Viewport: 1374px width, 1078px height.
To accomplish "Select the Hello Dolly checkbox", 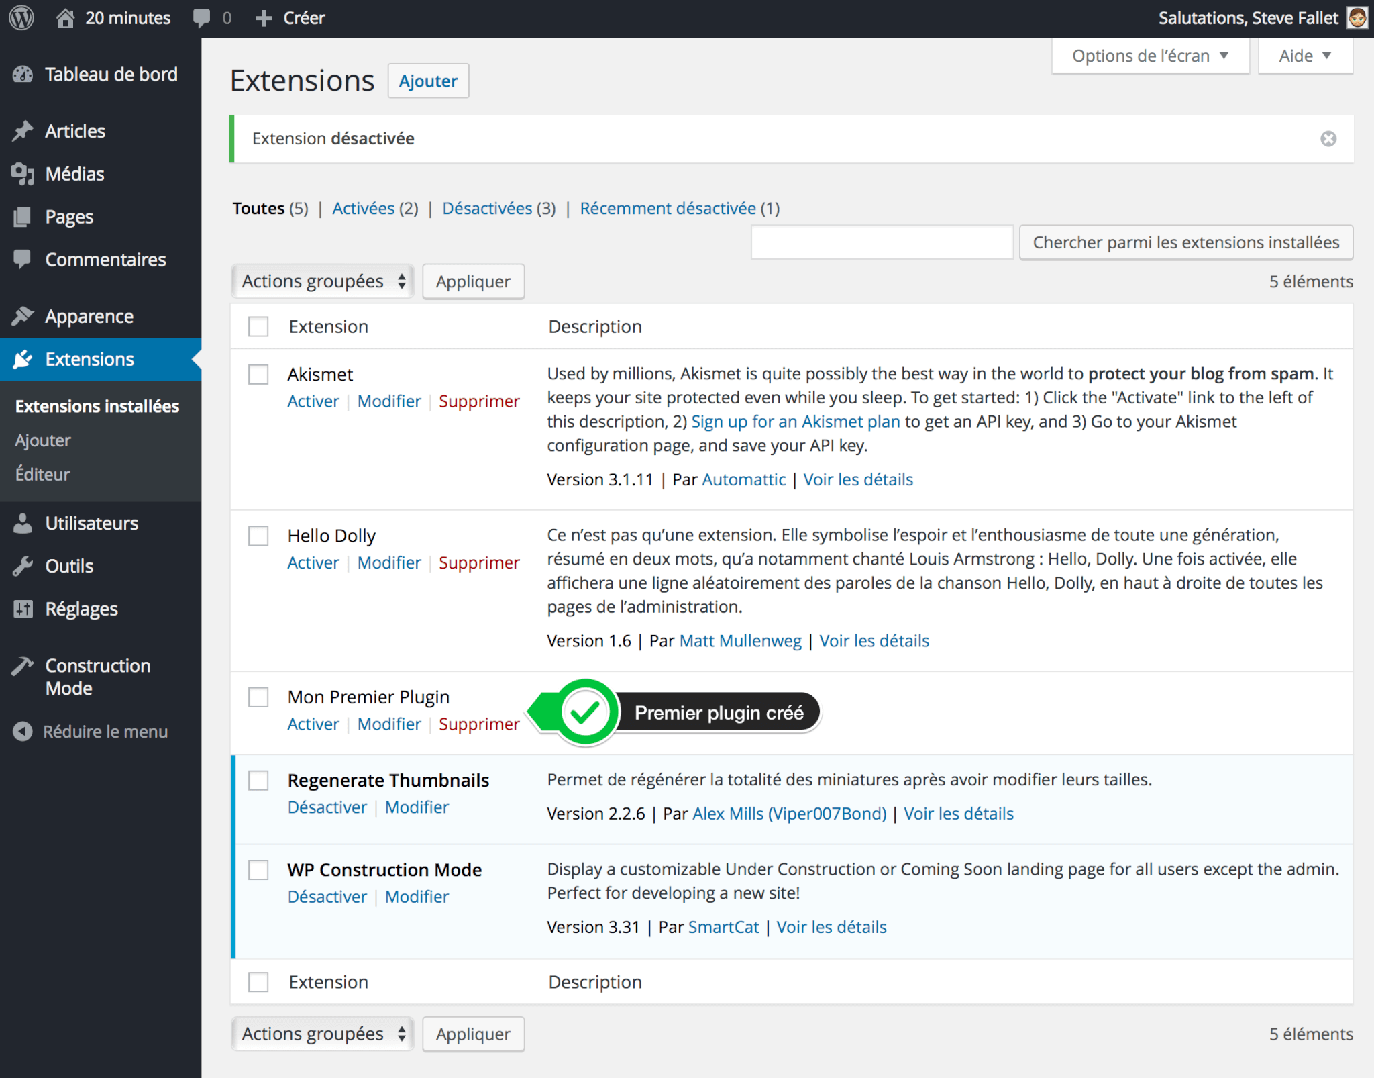I will pos(258,536).
